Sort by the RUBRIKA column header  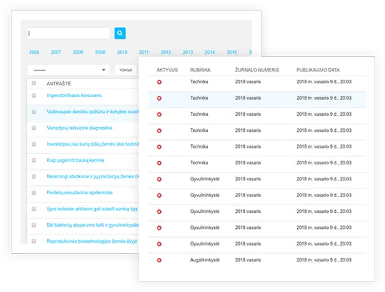(200, 70)
